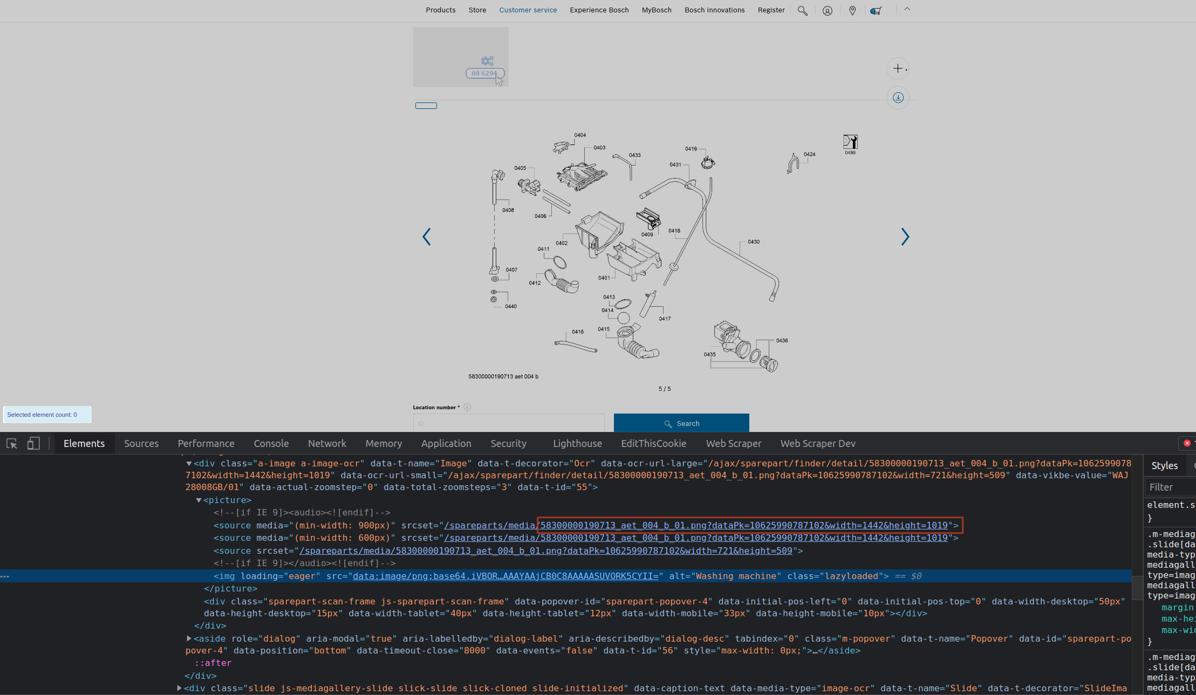Open the Console tab
Viewport: 1196px width, 695px height.
271,444
